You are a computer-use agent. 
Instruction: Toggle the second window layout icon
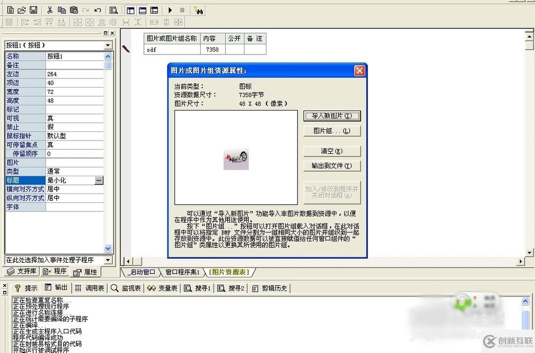(x=142, y=10)
